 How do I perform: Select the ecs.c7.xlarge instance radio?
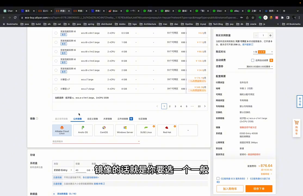56,89
